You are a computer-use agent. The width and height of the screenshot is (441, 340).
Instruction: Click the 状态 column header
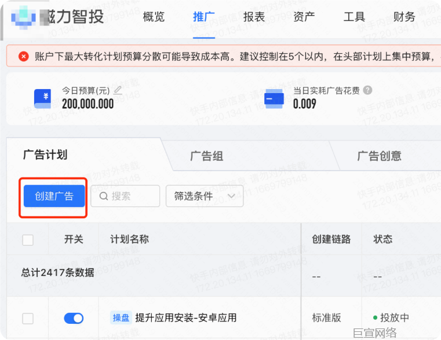tap(383, 239)
